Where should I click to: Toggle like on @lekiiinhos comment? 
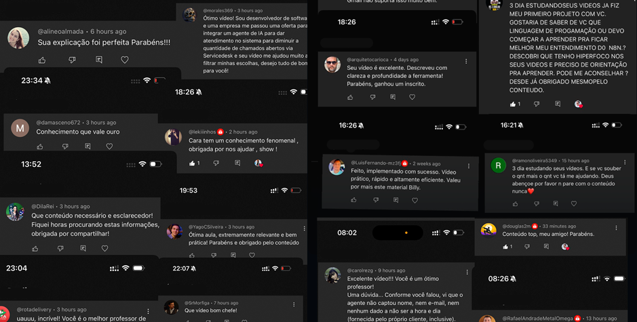tap(192, 163)
